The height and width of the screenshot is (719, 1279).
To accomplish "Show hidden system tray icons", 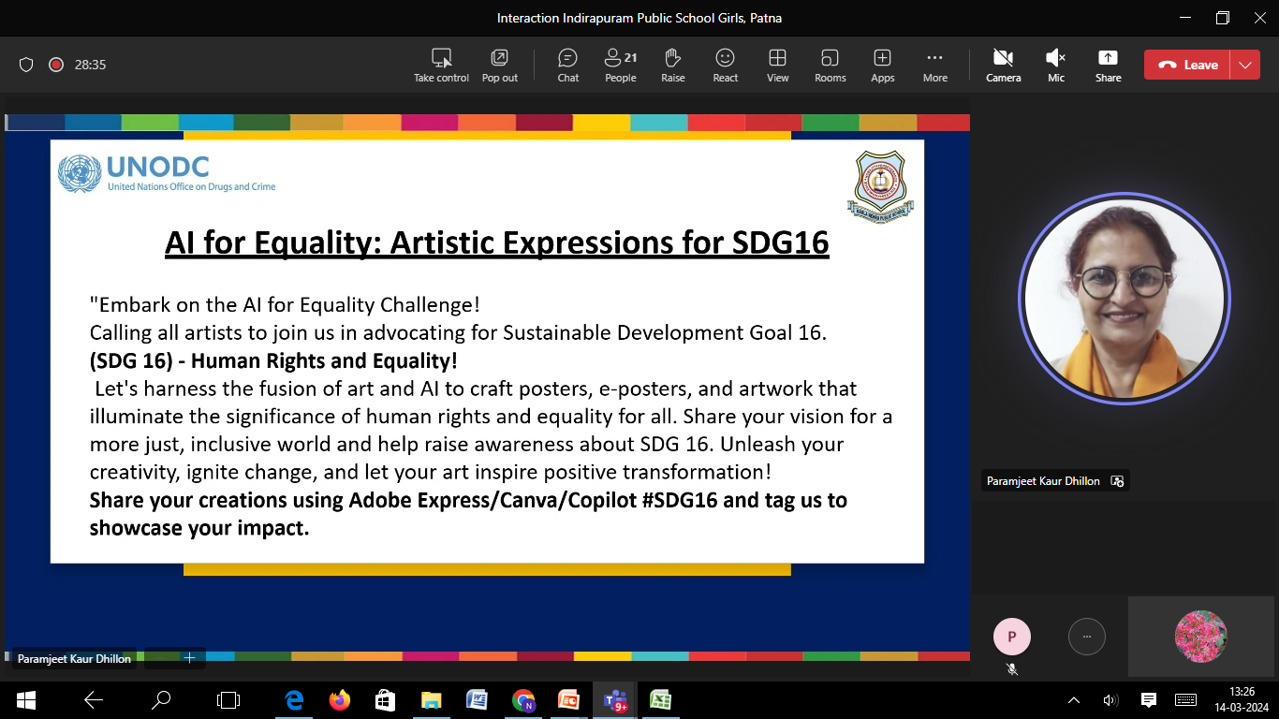I will [x=1074, y=699].
